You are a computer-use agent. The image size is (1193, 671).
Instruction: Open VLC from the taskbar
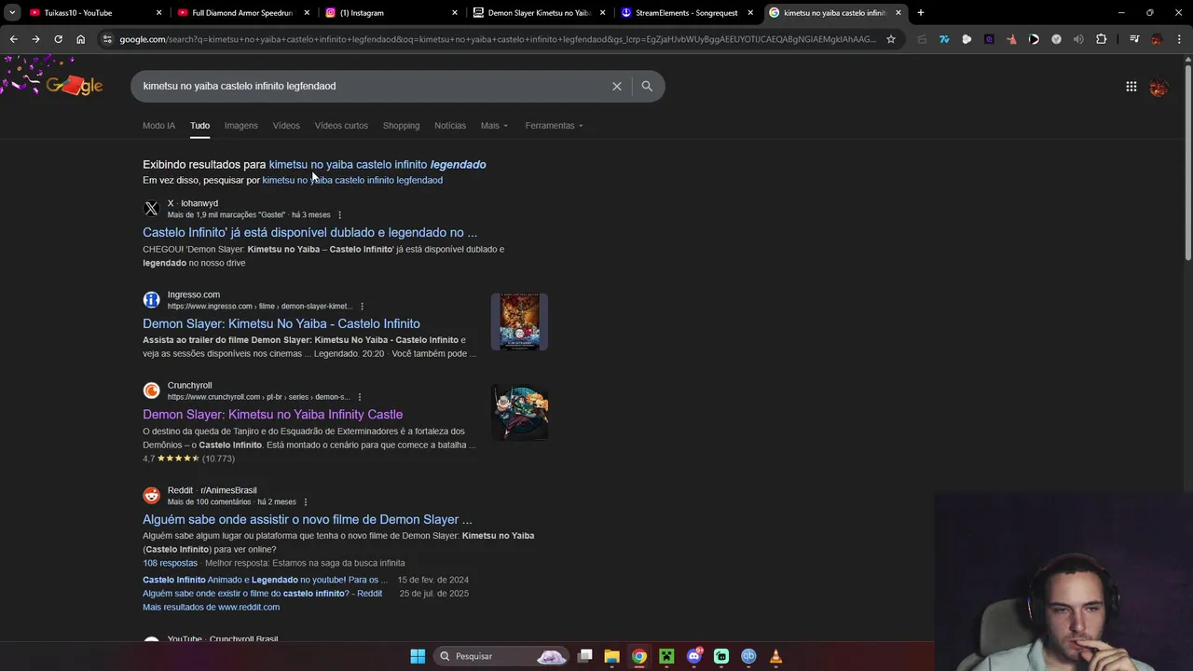pyautogui.click(x=775, y=656)
